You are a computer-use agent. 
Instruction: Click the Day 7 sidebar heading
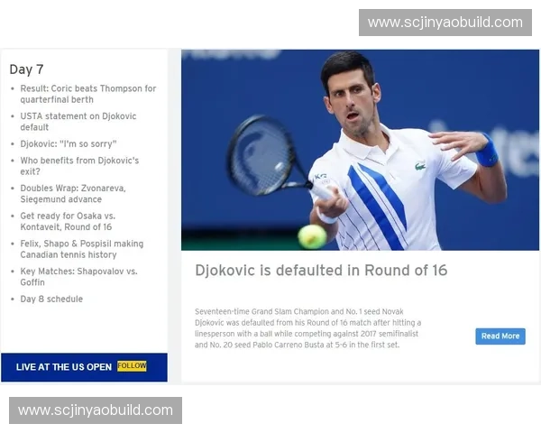click(x=26, y=69)
